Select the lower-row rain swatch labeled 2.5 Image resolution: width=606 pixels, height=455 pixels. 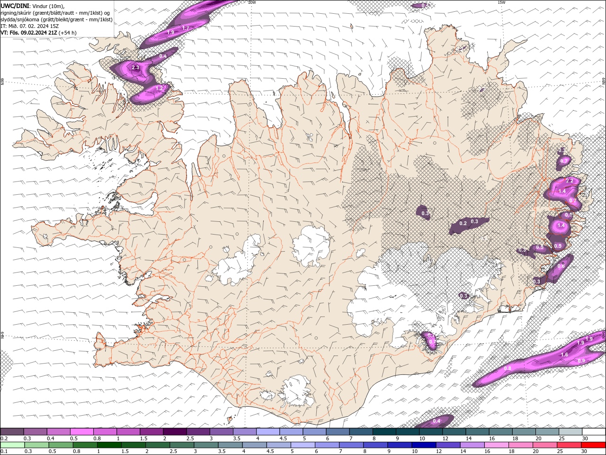click(181, 445)
